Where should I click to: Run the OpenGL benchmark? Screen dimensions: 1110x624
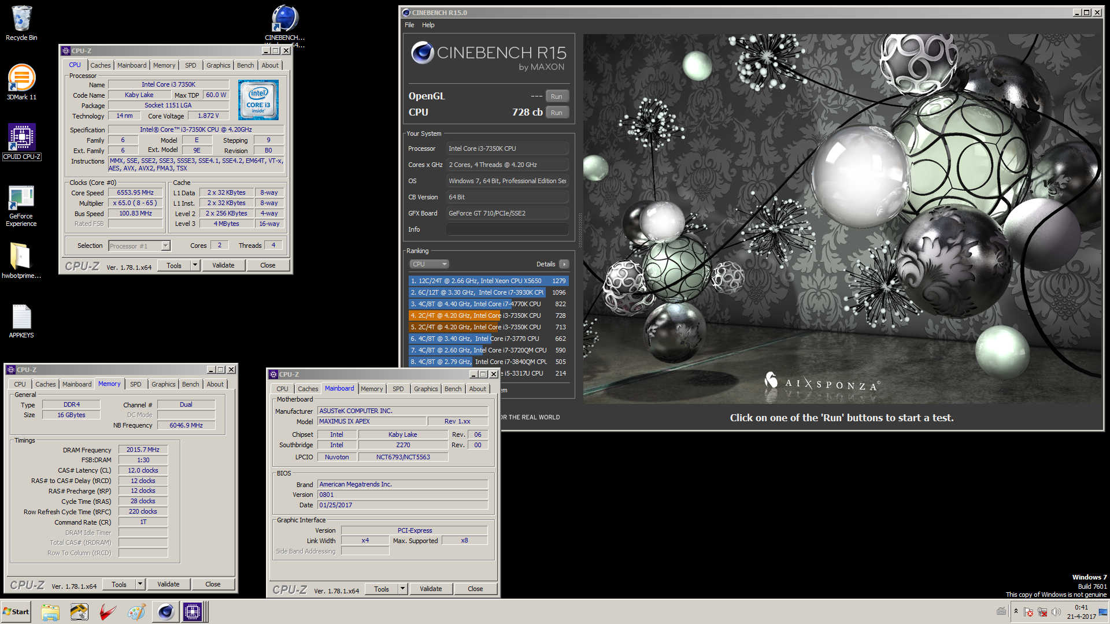pos(556,96)
